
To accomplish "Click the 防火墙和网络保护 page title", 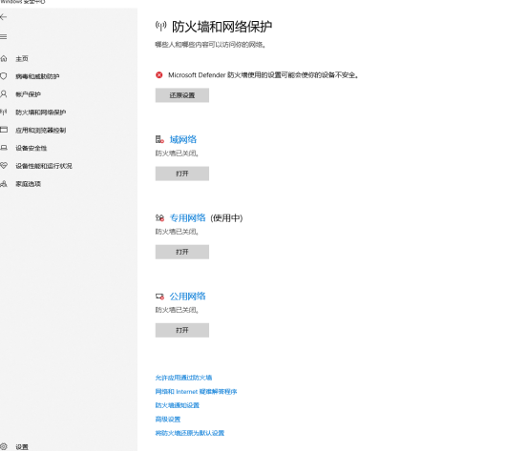I will tap(222, 27).
